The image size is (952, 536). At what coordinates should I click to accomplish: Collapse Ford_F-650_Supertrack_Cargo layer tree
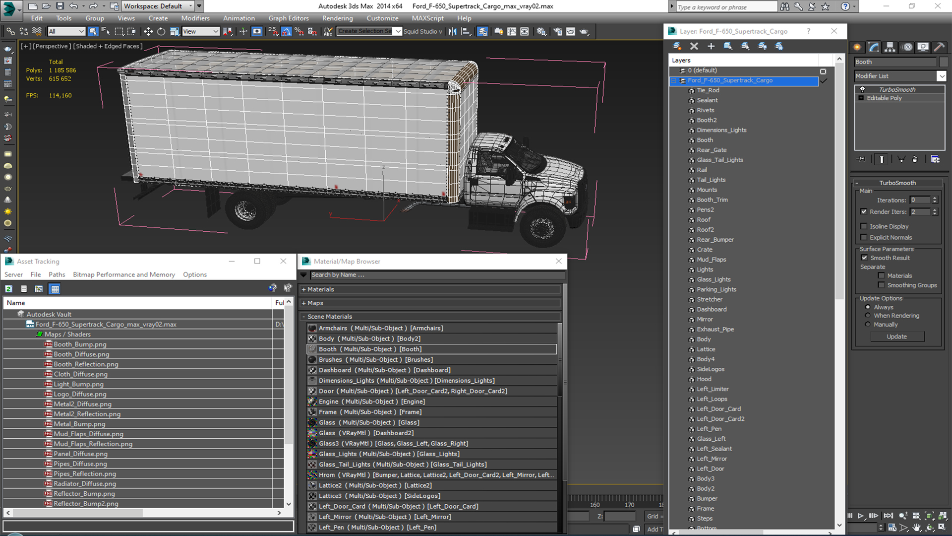click(x=674, y=80)
